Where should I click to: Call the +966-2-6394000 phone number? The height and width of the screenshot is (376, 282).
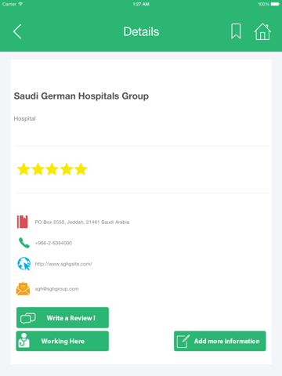pyautogui.click(x=53, y=243)
